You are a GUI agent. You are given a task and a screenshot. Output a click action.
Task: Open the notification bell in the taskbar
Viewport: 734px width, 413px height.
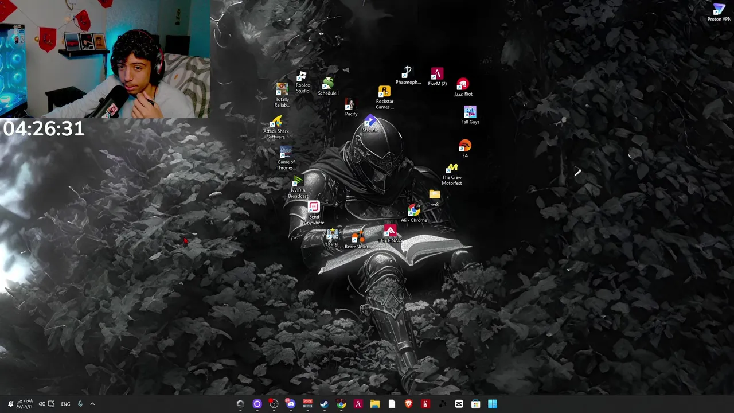click(x=10, y=404)
